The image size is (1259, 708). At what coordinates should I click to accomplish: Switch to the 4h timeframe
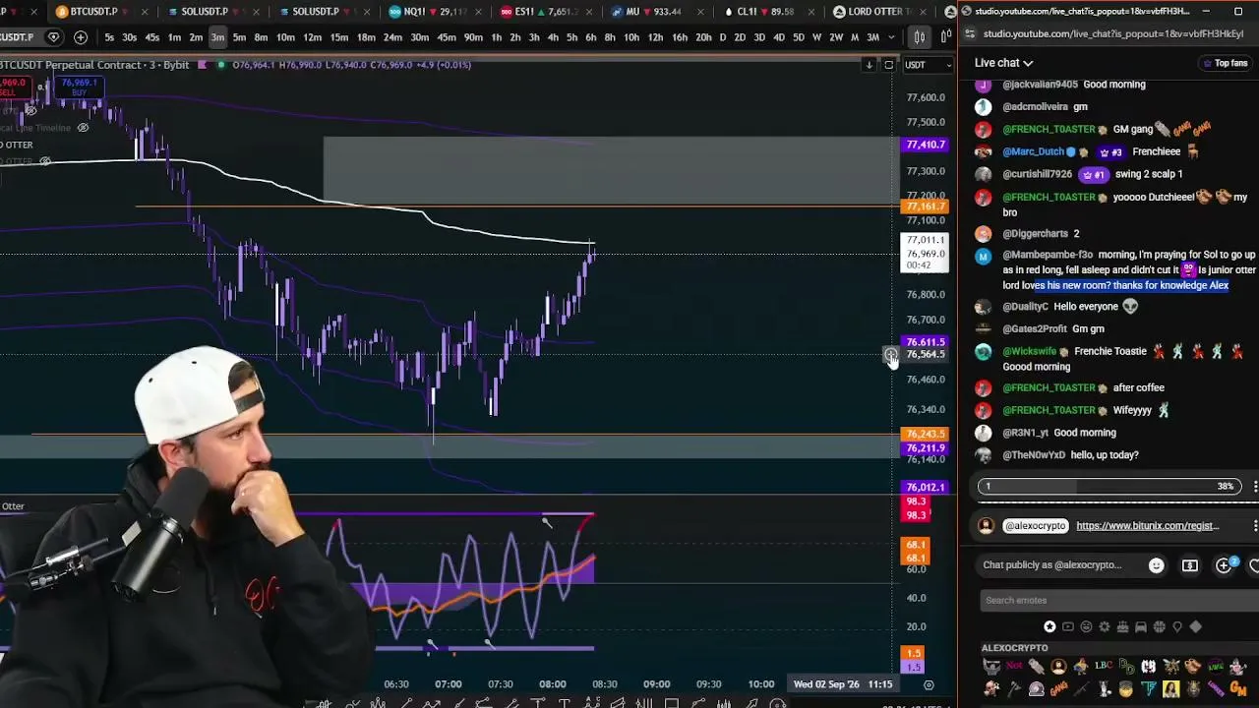point(553,37)
